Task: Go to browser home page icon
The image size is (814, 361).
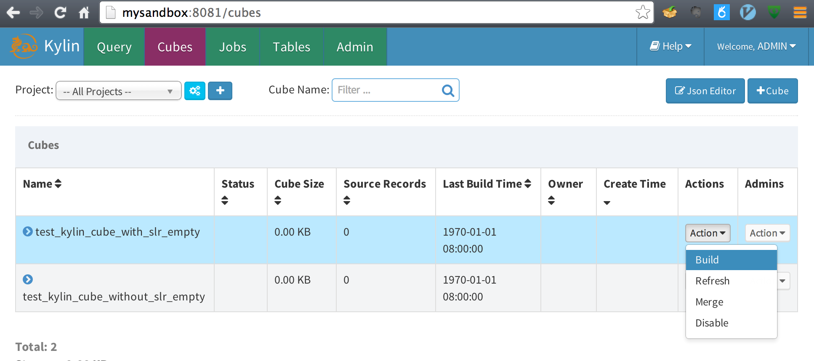Action: click(x=84, y=13)
